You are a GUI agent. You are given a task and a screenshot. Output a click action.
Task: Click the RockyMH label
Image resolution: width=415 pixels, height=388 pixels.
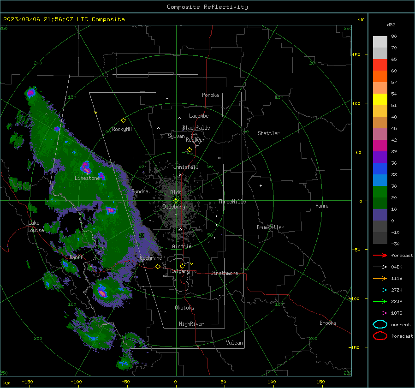[122, 129]
